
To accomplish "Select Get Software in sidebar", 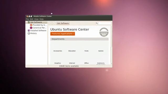I will click(36, 22).
